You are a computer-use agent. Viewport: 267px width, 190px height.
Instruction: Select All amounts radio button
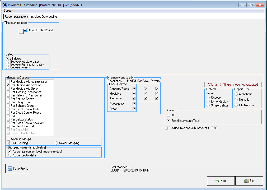tap(168, 115)
